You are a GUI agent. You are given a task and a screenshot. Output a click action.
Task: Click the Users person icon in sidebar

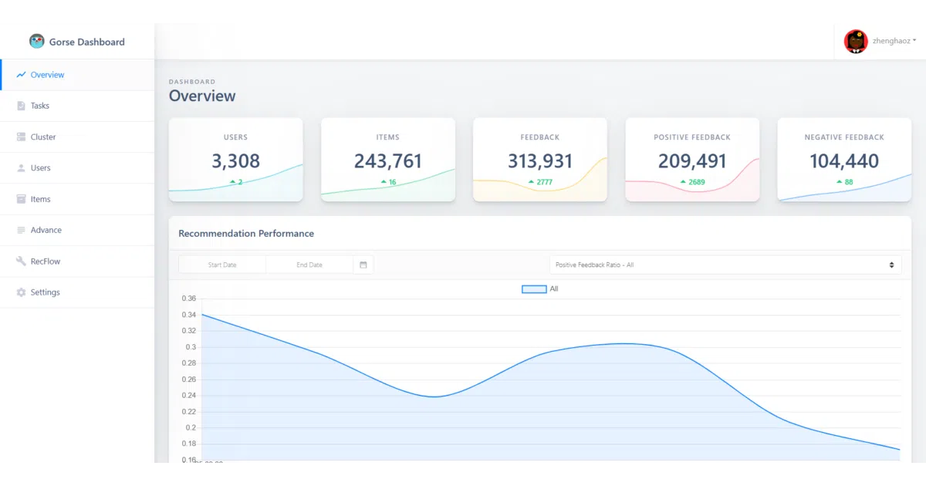pyautogui.click(x=21, y=168)
